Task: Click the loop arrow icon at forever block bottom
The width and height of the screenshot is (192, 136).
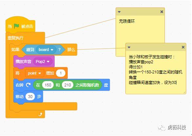Action: 40,114
